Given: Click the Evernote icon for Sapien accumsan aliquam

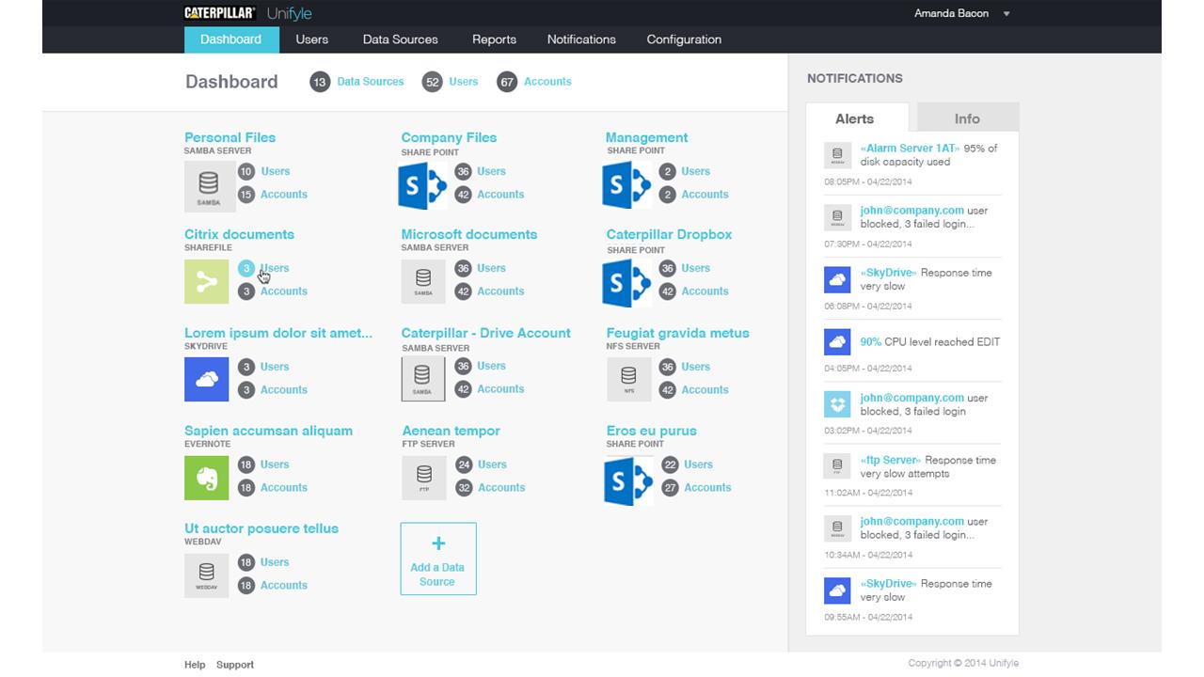Looking at the screenshot, I should pos(206,477).
